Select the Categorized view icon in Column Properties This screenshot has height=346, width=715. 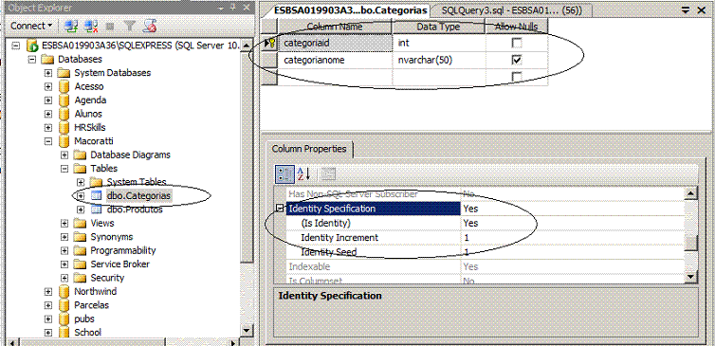click(285, 173)
